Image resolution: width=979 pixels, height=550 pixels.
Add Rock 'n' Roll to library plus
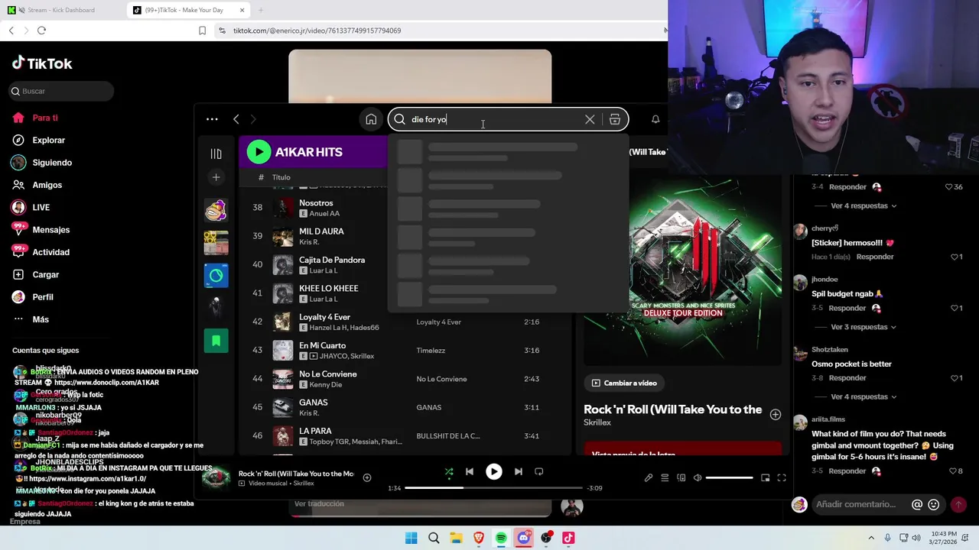pos(776,414)
